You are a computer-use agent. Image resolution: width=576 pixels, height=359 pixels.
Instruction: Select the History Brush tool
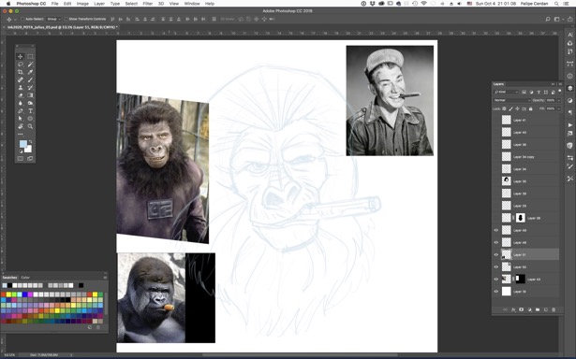coord(30,87)
